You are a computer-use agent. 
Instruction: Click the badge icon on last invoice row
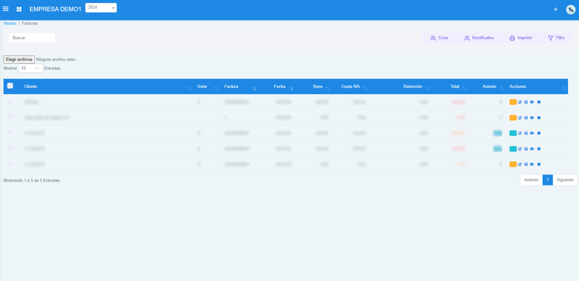539,164
